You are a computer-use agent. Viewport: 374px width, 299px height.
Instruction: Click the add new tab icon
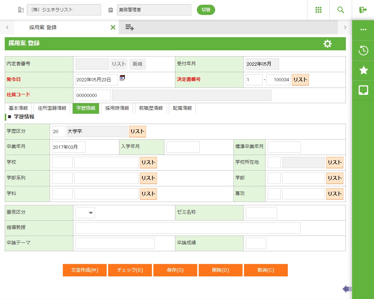pyautogui.click(x=130, y=27)
